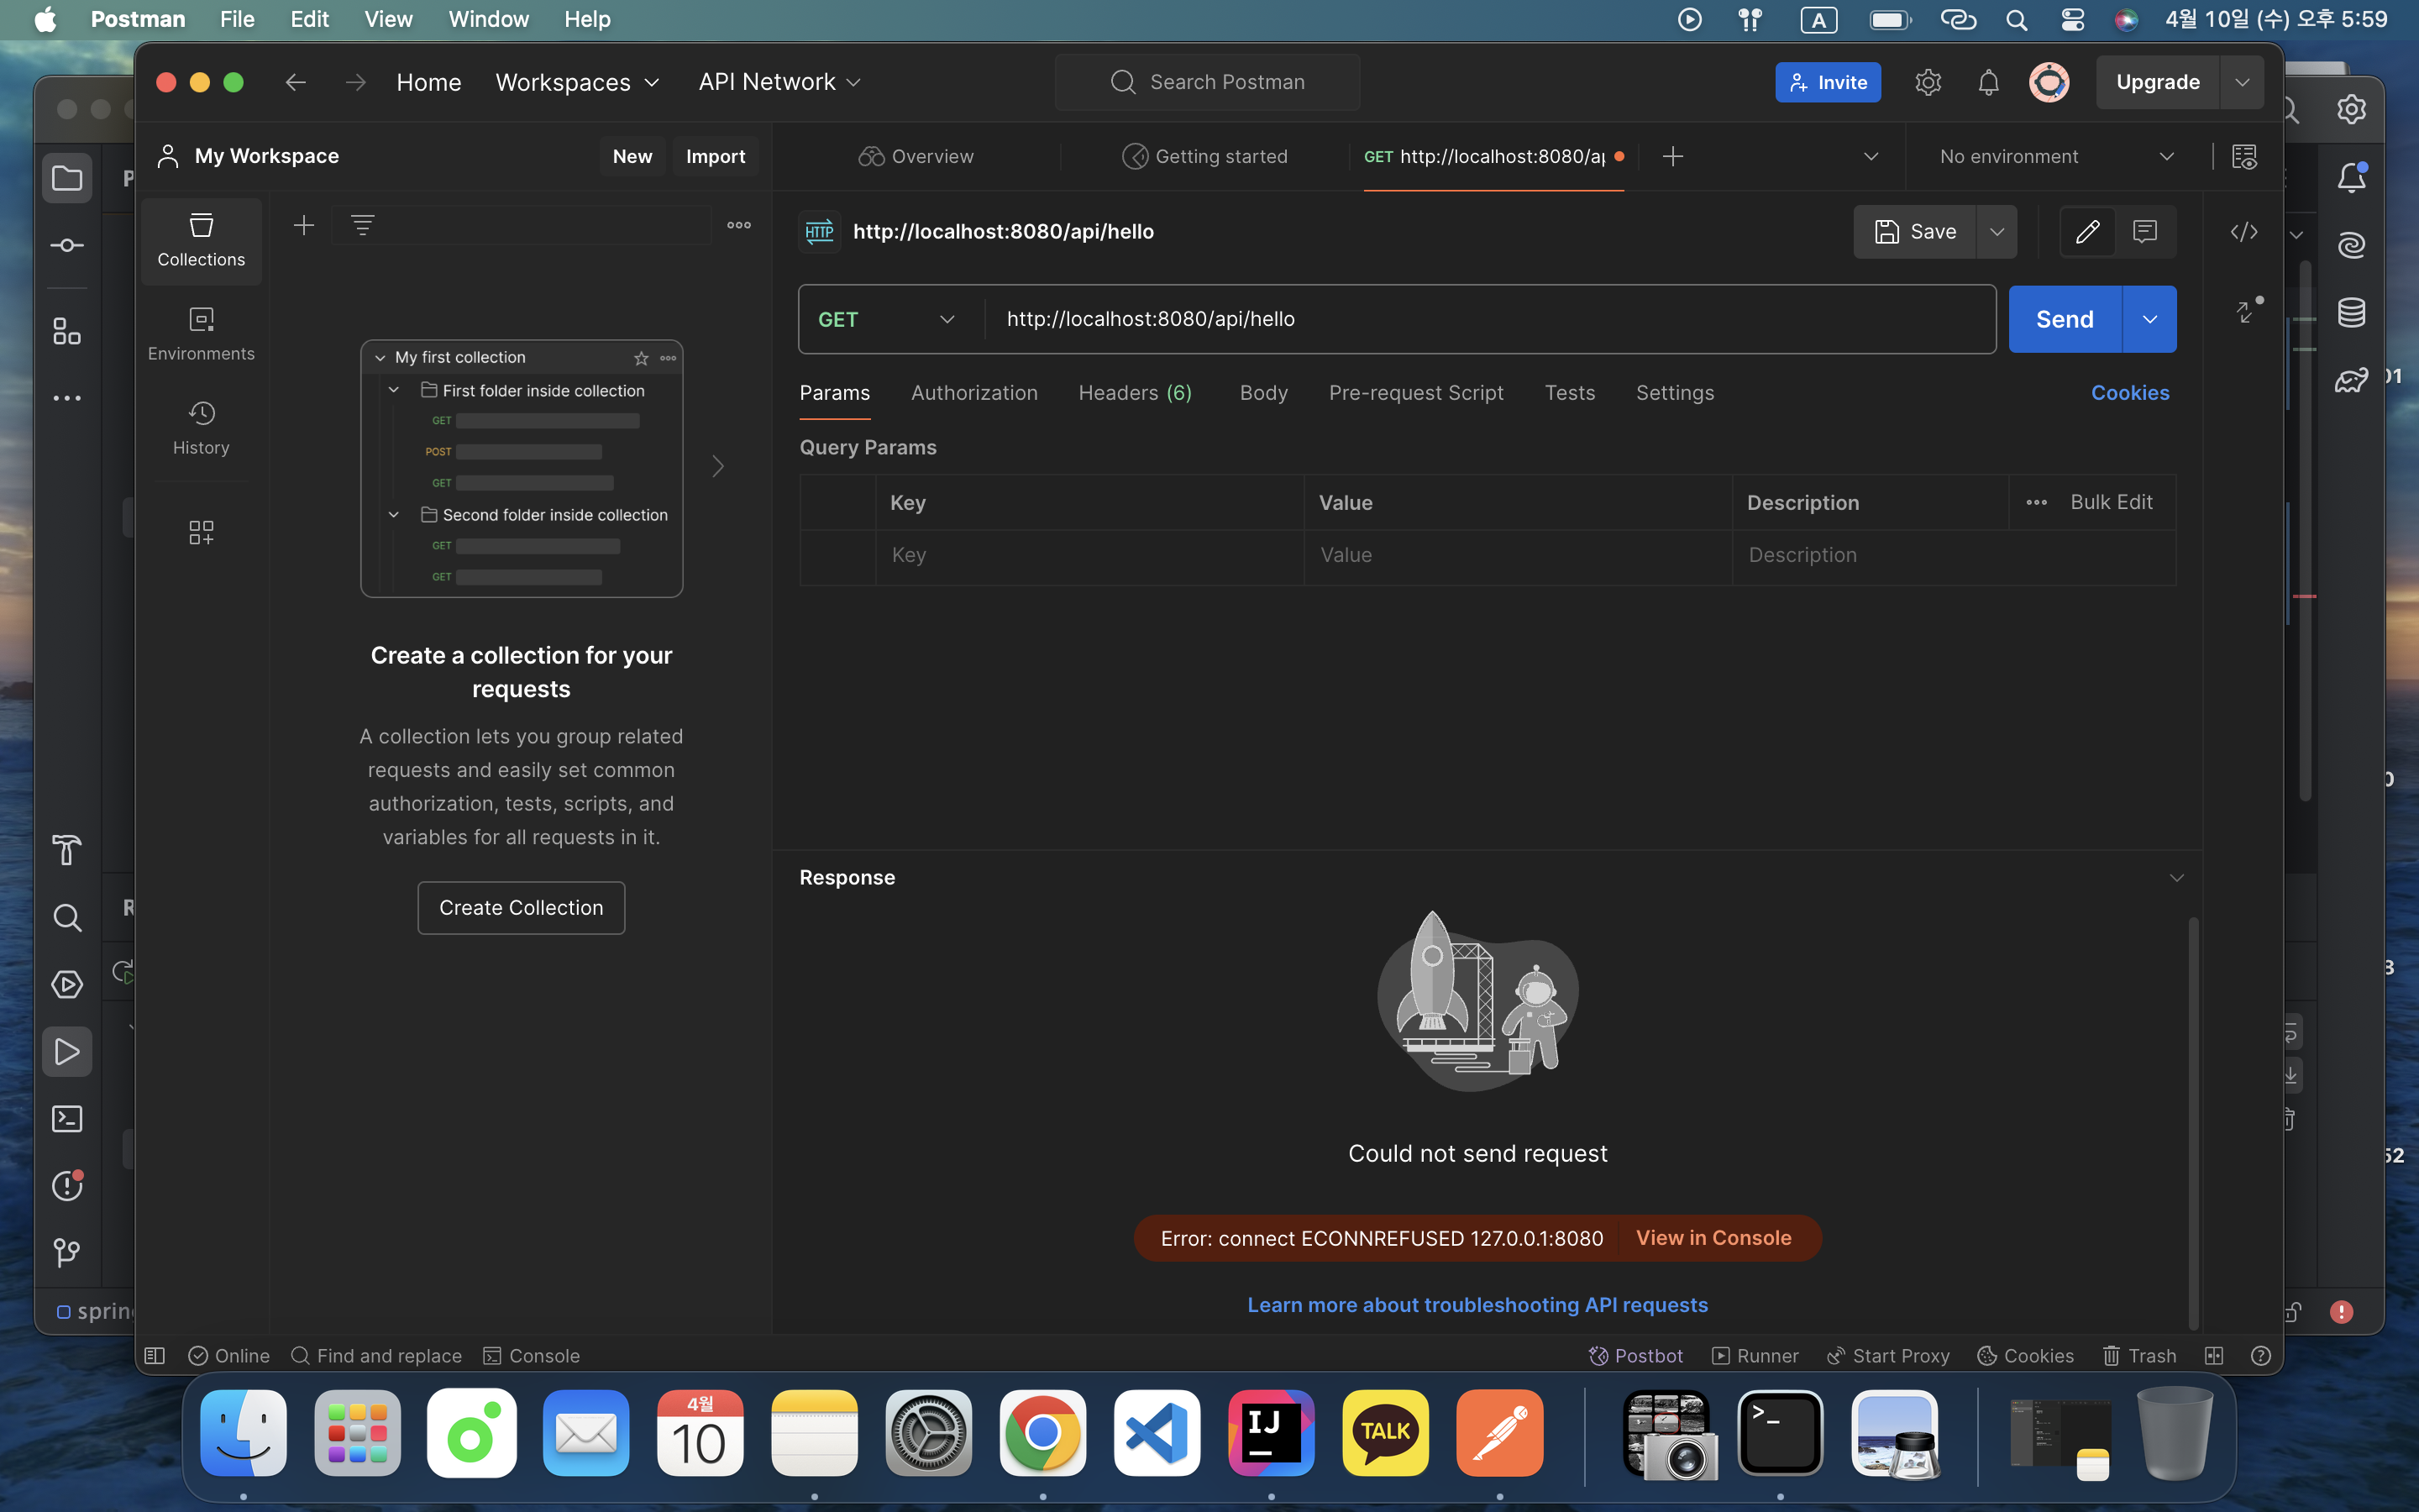The height and width of the screenshot is (1512, 2419).
Task: Click the Save button
Action: 1914,232
